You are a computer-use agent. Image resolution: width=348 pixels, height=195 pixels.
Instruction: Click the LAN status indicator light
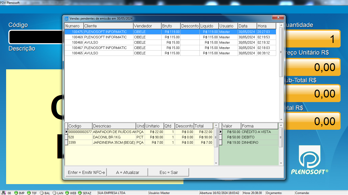point(54,193)
